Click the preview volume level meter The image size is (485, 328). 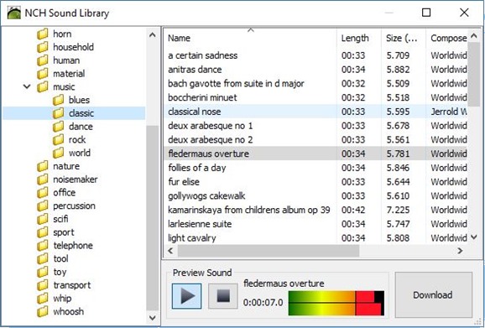click(336, 304)
